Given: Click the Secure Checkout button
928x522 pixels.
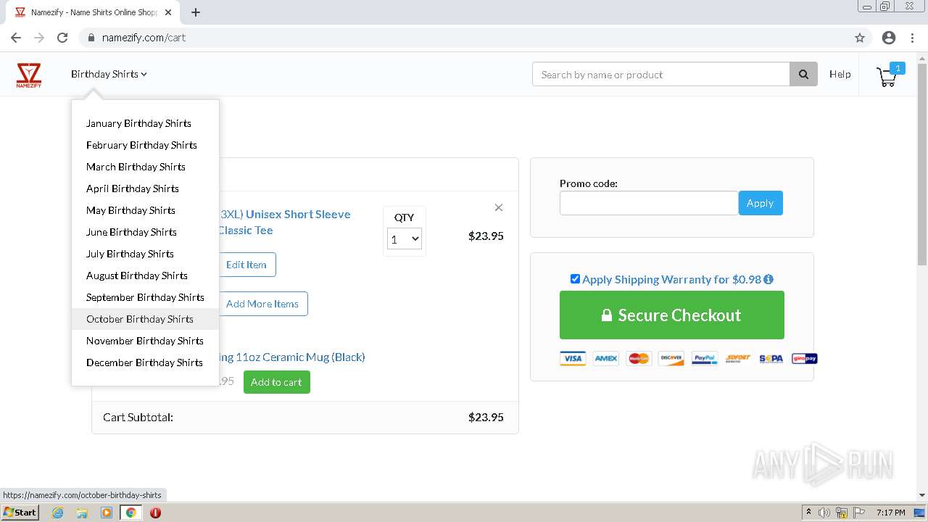Looking at the screenshot, I should (x=671, y=315).
